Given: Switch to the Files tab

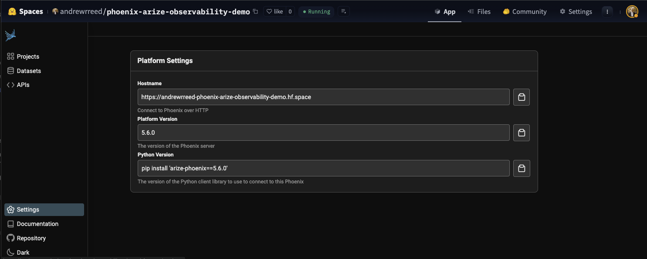Looking at the screenshot, I should 479,12.
